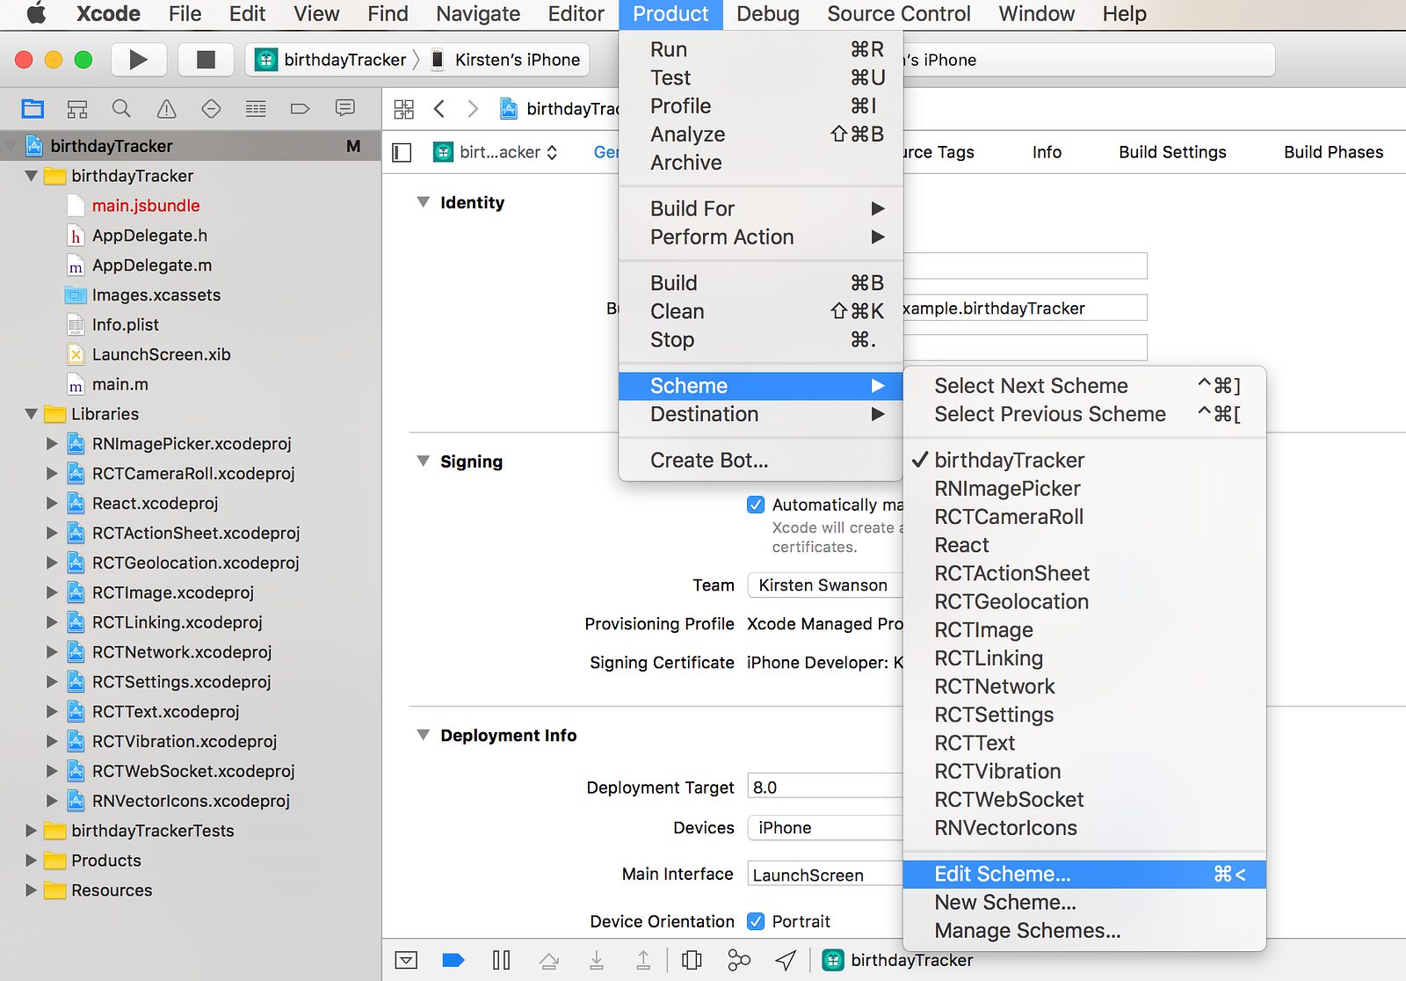Collapse the Identity section triangle
This screenshot has height=981, width=1406.
pos(424,202)
